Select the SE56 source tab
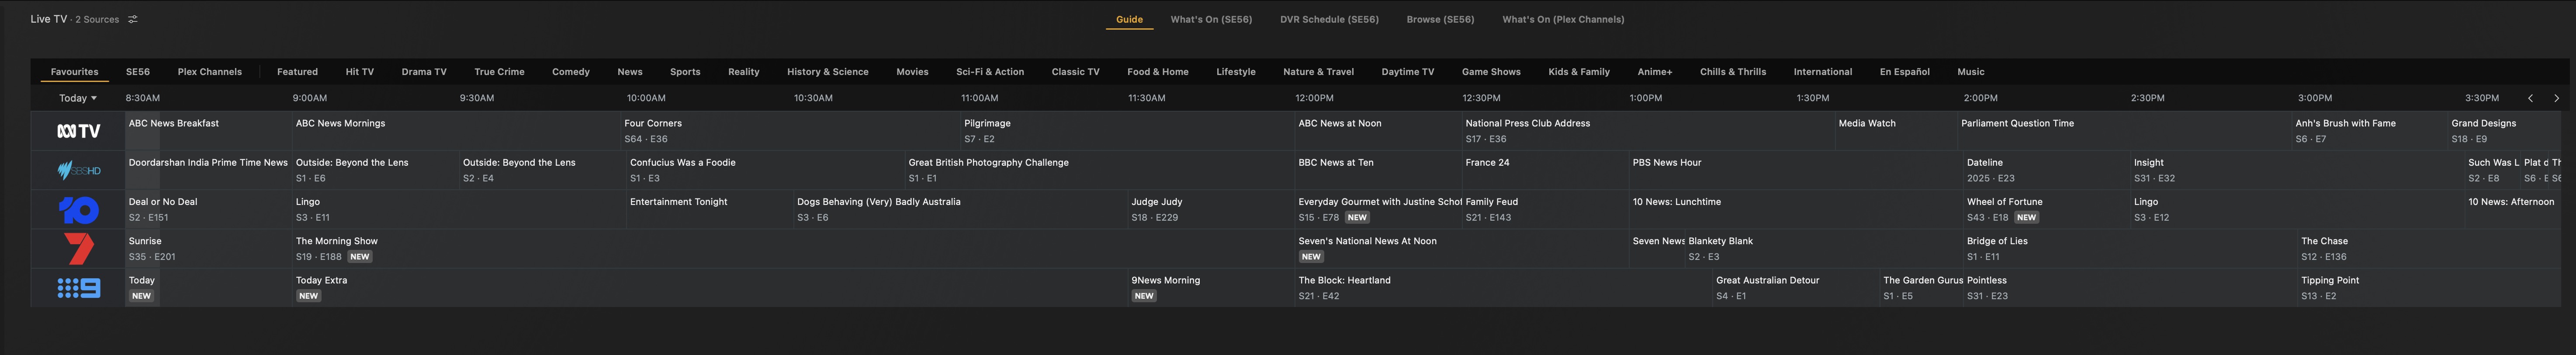Viewport: 2576px width, 355px height. click(x=138, y=72)
